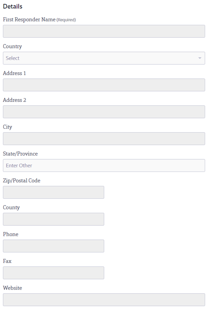Viewport: 209px width, 311px height.
Task: Click the Country dropdown arrow icon
Action: [200, 58]
